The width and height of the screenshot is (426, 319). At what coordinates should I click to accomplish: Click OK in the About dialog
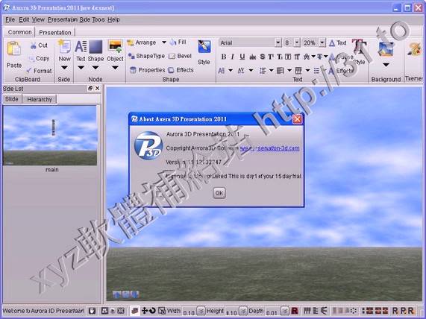pos(219,193)
